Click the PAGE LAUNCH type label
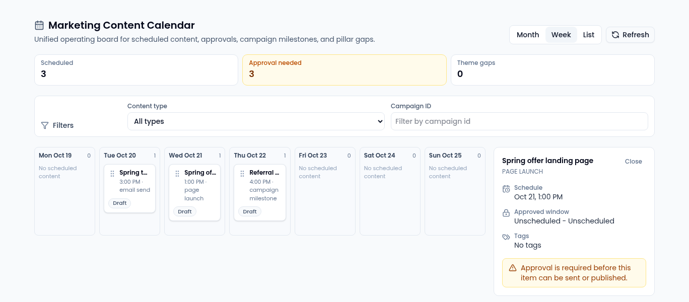The image size is (689, 302). (x=522, y=172)
